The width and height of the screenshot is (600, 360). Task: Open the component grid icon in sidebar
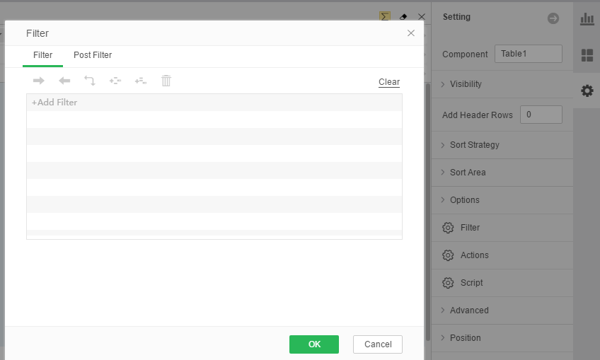pyautogui.click(x=587, y=55)
